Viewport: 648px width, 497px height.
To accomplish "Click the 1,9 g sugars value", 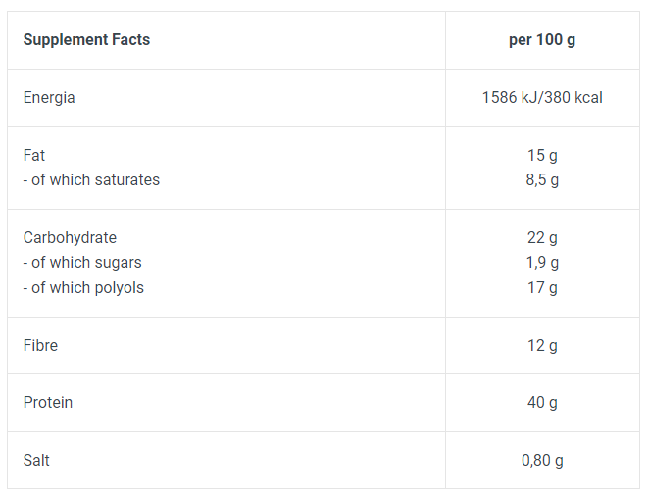I will click(542, 263).
